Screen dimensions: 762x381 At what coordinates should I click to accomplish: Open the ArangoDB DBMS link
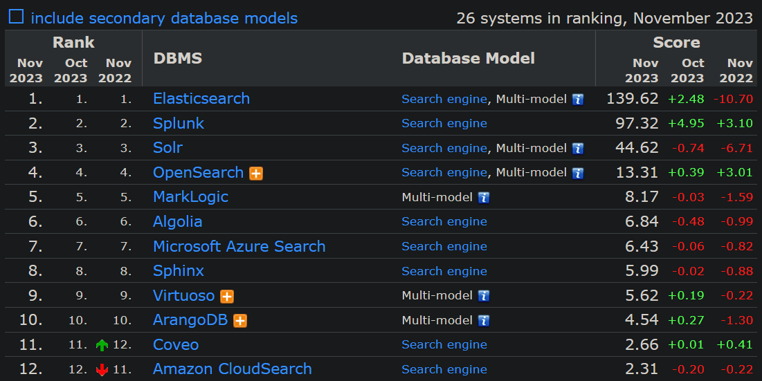click(x=190, y=320)
